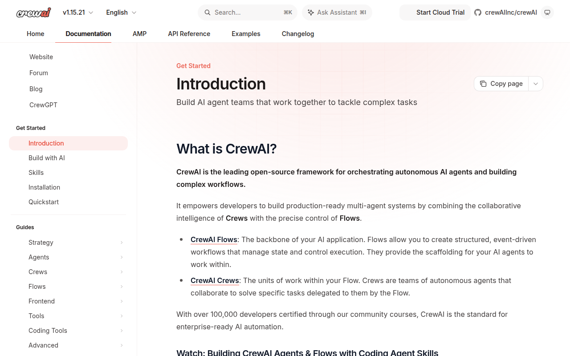The image size is (570, 356).
Task: Expand the Crews section chevron
Action: (122, 272)
